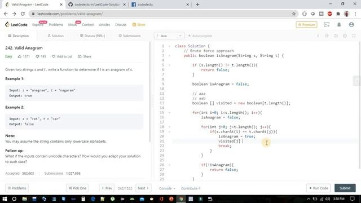Screen dimensions: 361x203
Task: Click code line 21 visited[j]
Action: pos(229,141)
